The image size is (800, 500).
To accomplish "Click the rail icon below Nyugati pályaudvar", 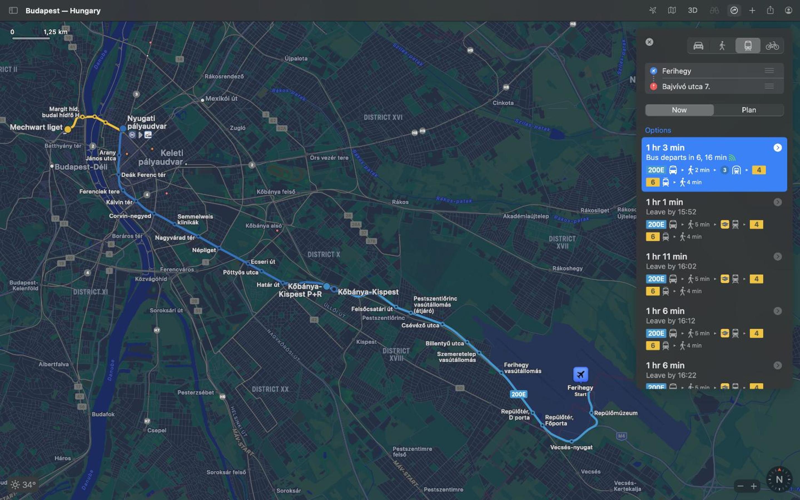I will click(x=148, y=135).
